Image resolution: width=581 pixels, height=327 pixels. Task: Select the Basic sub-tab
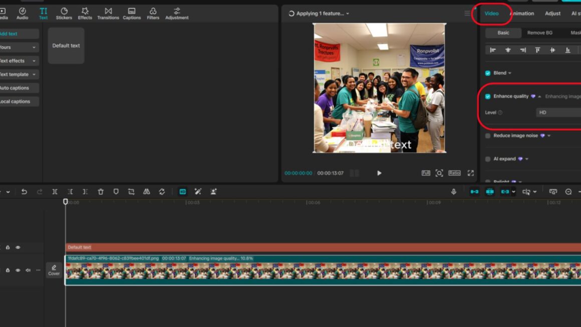click(503, 33)
